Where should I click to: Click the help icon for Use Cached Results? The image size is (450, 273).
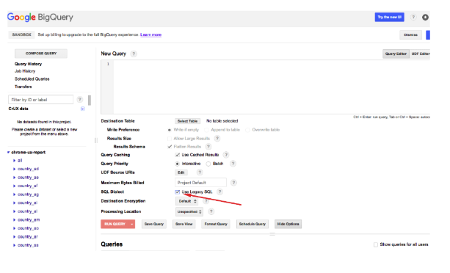226,155
